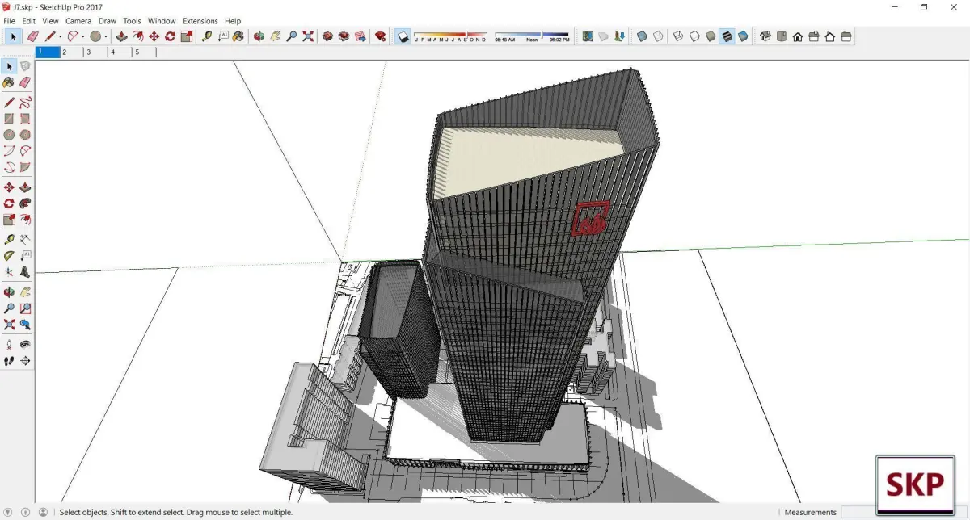Select the Polygon tool in left toolbar
Screen dimensions: 970x520
(25, 135)
